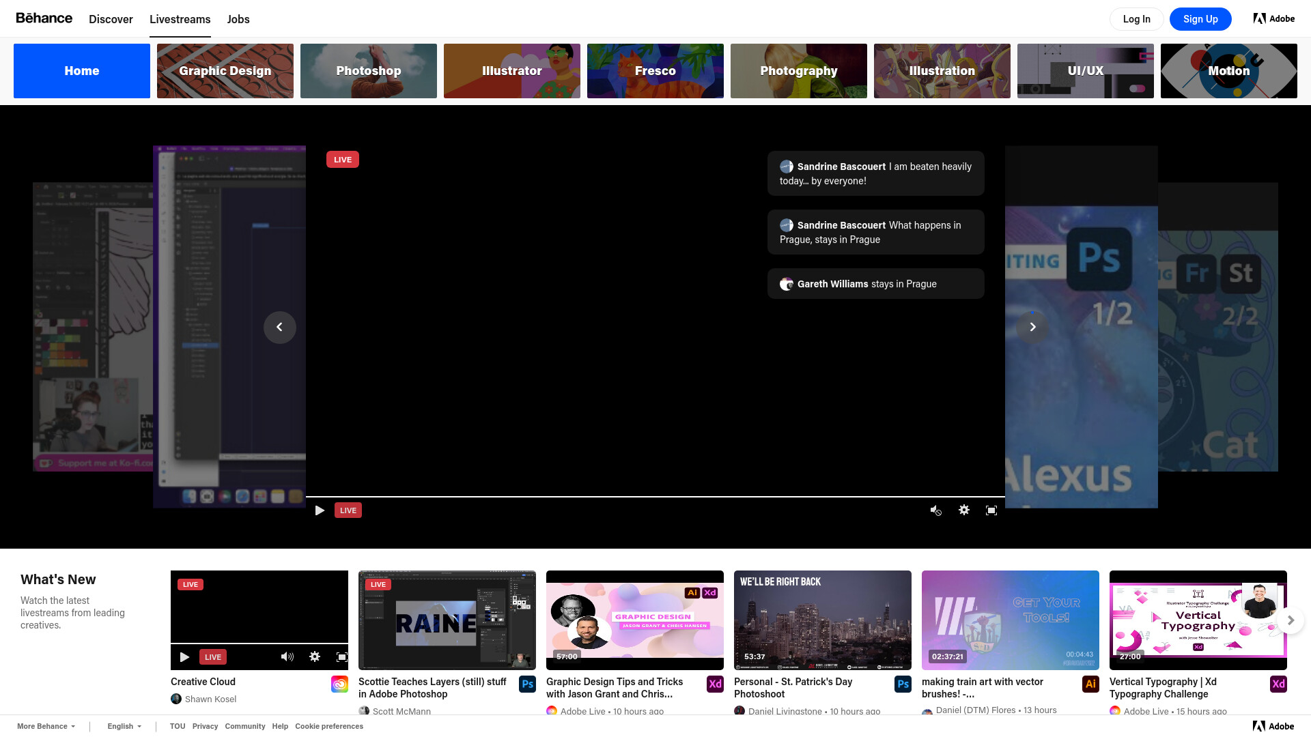Click Xd icon next to Vertical Typography
Screen dimensions: 1311x737
(x=1278, y=684)
